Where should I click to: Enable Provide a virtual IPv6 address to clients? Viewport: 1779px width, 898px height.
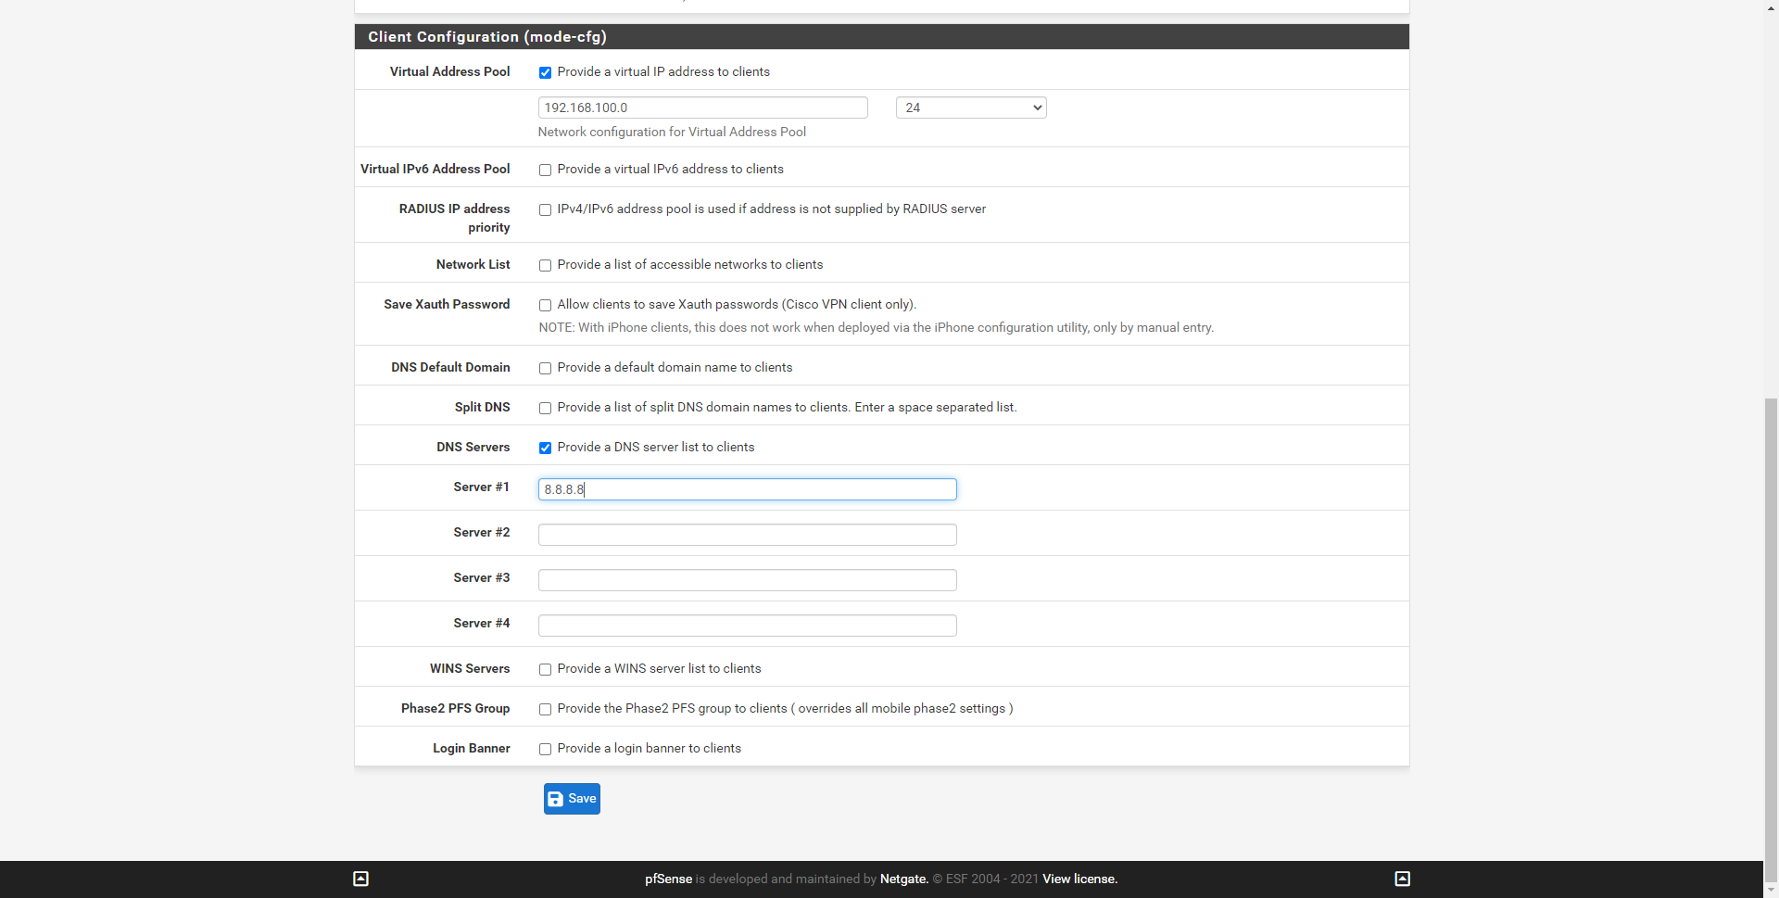545,170
